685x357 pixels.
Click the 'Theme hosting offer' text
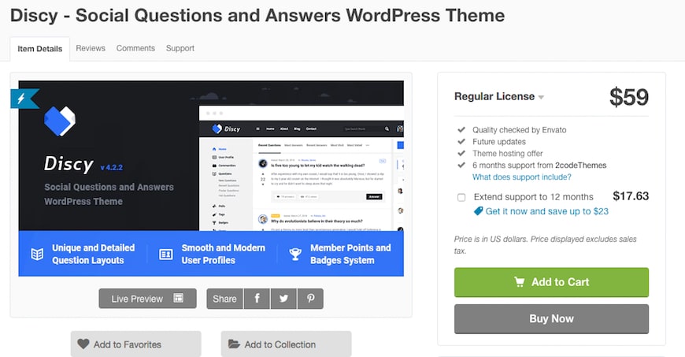(x=508, y=154)
